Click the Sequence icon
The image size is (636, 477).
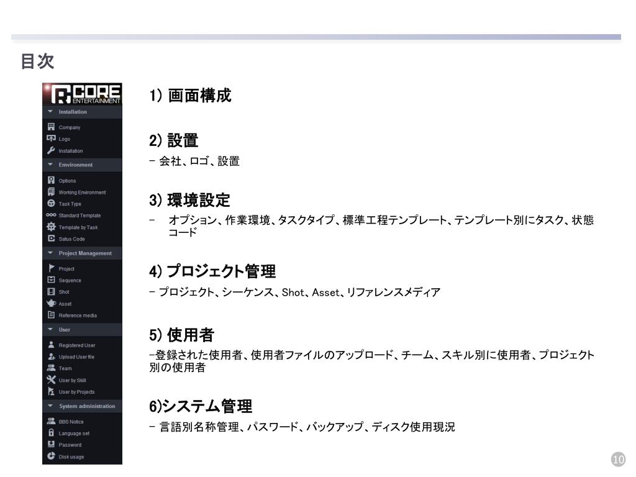pos(51,280)
